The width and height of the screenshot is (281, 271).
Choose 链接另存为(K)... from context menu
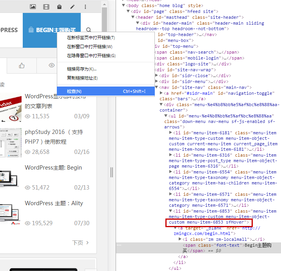(x=106, y=69)
